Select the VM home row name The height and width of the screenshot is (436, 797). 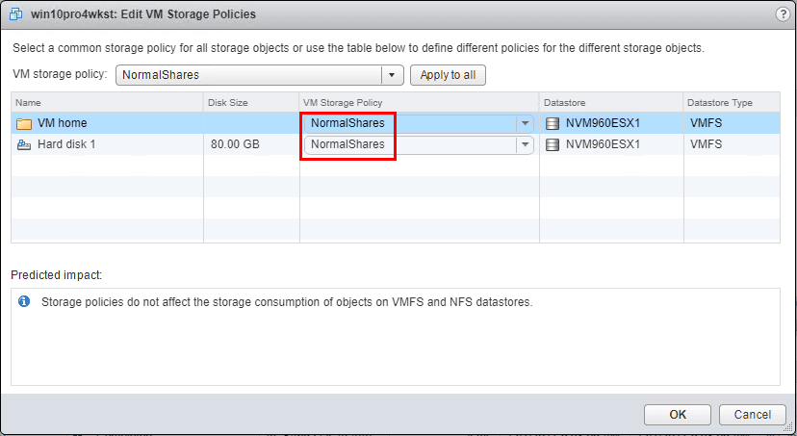[x=62, y=123]
